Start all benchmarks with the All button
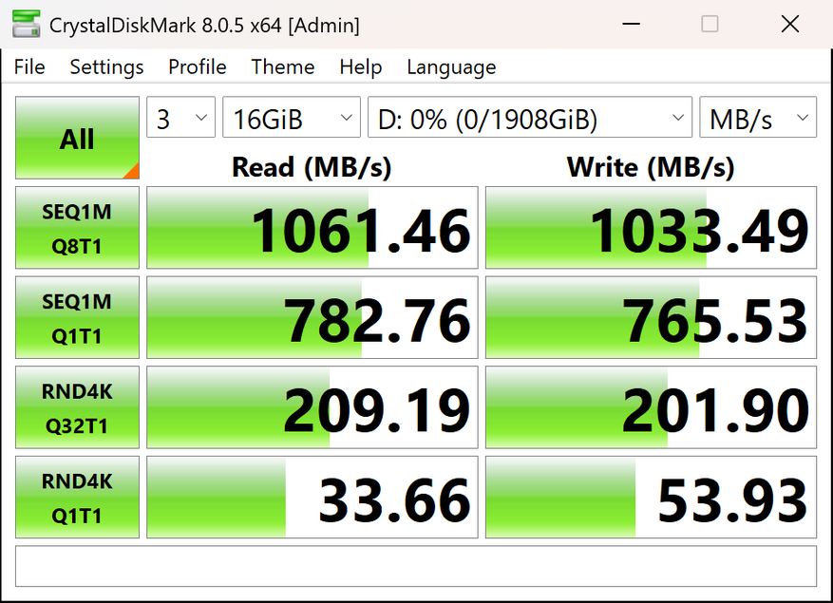Viewport: 833px width, 603px height. [x=77, y=138]
